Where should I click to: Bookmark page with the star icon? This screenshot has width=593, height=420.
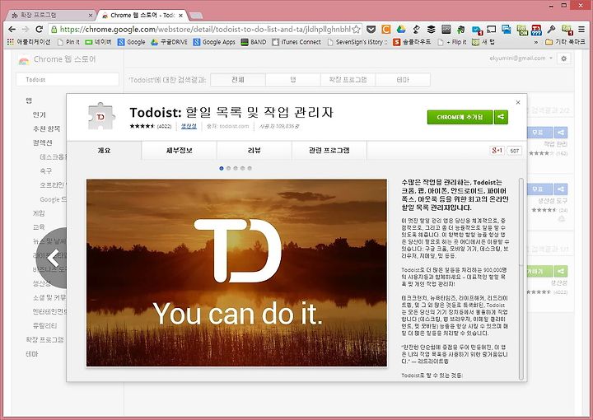[x=356, y=30]
